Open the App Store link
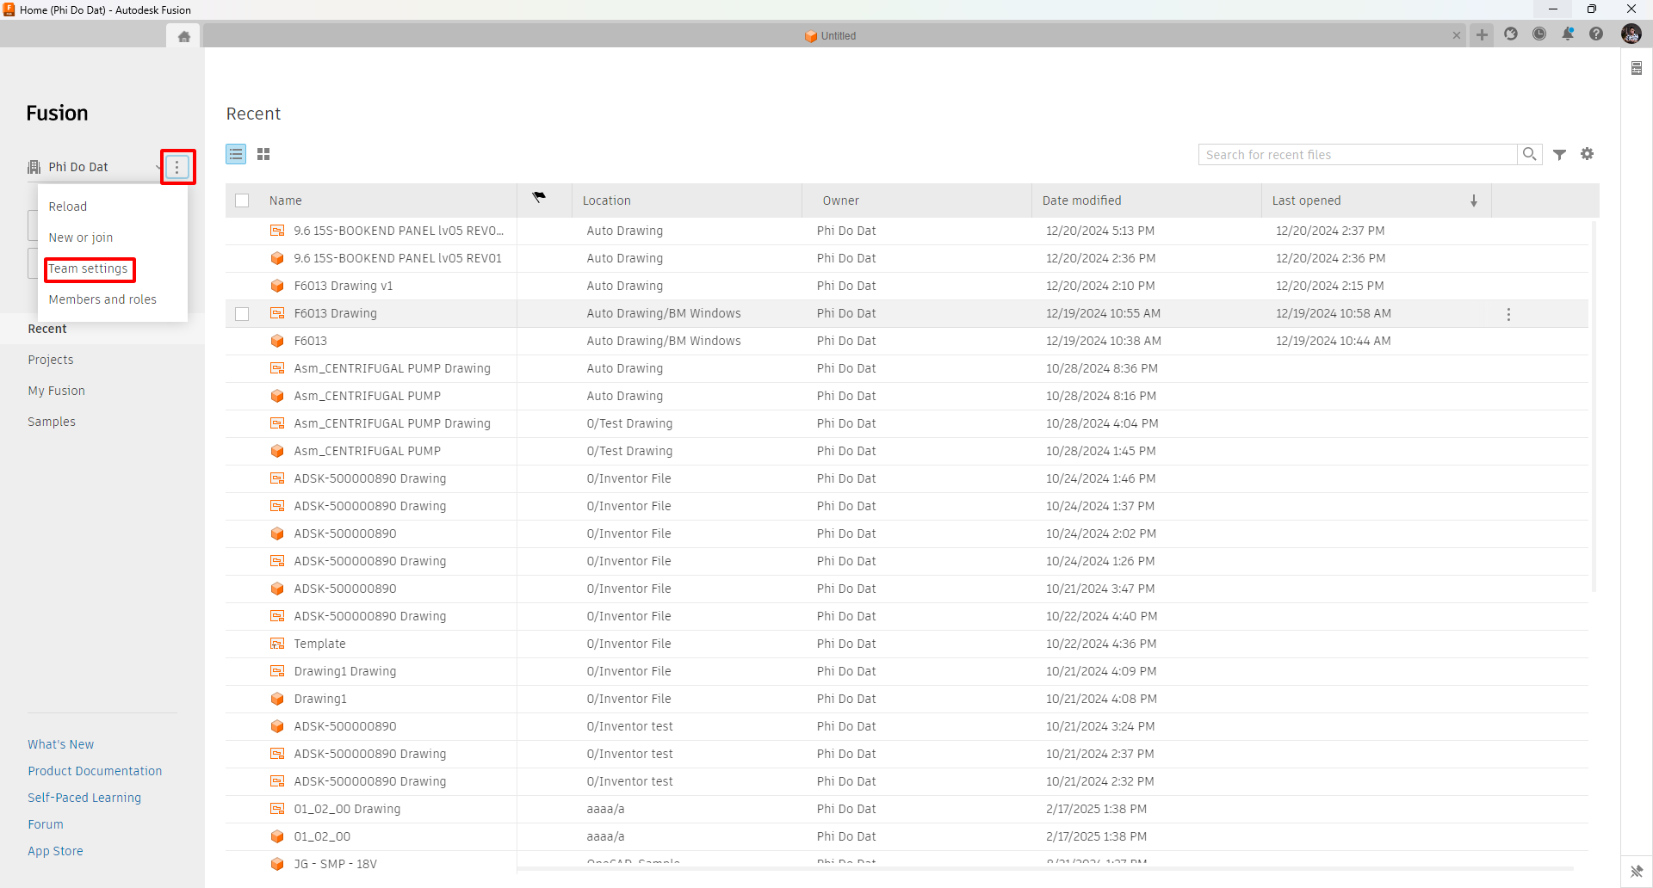Image resolution: width=1653 pixels, height=888 pixels. 55,851
